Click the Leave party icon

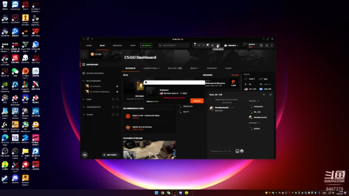pos(218,45)
